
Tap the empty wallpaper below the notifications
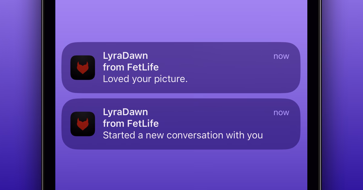181,169
